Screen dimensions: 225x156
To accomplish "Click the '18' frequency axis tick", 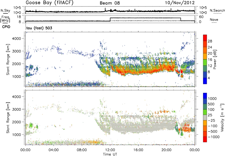I will 19,17.
